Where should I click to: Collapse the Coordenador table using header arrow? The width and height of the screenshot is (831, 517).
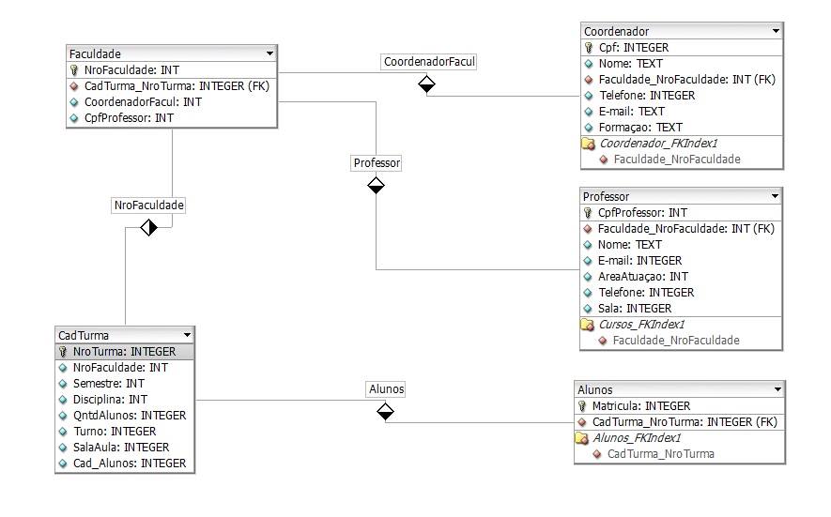point(775,32)
